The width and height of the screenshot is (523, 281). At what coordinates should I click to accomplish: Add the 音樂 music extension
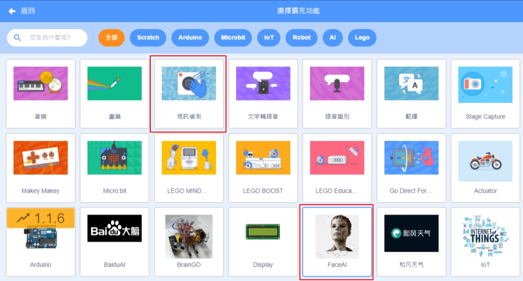pos(41,94)
